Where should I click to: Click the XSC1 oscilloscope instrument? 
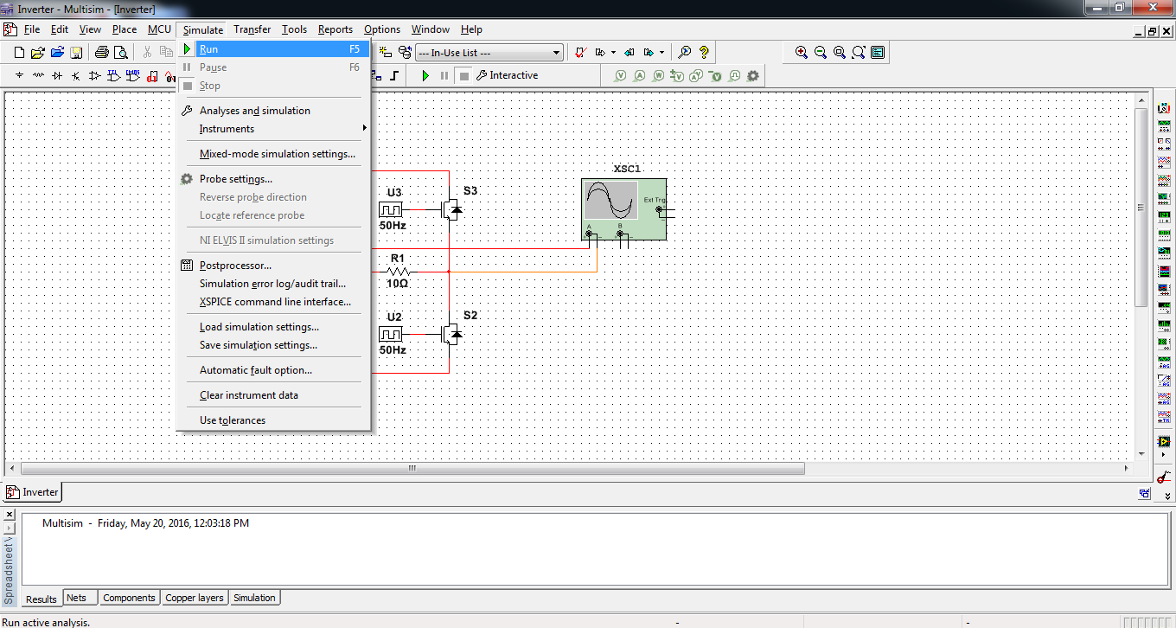click(x=624, y=209)
